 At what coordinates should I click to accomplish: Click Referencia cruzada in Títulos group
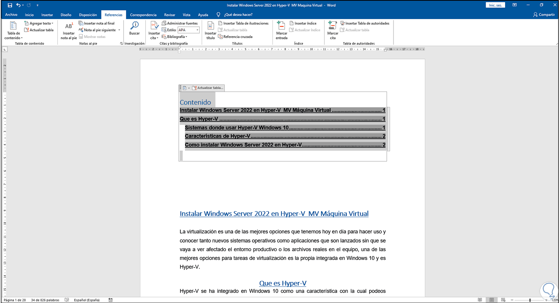[x=237, y=37]
